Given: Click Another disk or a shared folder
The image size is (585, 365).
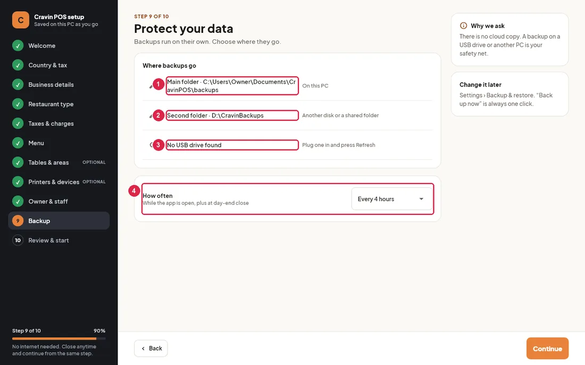Looking at the screenshot, I should click(340, 115).
